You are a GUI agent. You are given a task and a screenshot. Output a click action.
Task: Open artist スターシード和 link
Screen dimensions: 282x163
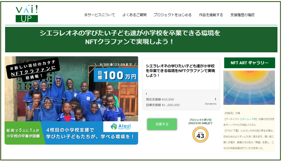248,119
